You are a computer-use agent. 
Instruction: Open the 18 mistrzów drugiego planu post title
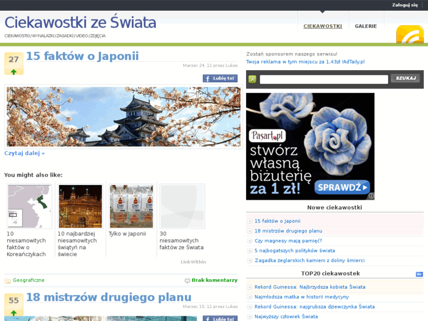pyautogui.click(x=109, y=297)
